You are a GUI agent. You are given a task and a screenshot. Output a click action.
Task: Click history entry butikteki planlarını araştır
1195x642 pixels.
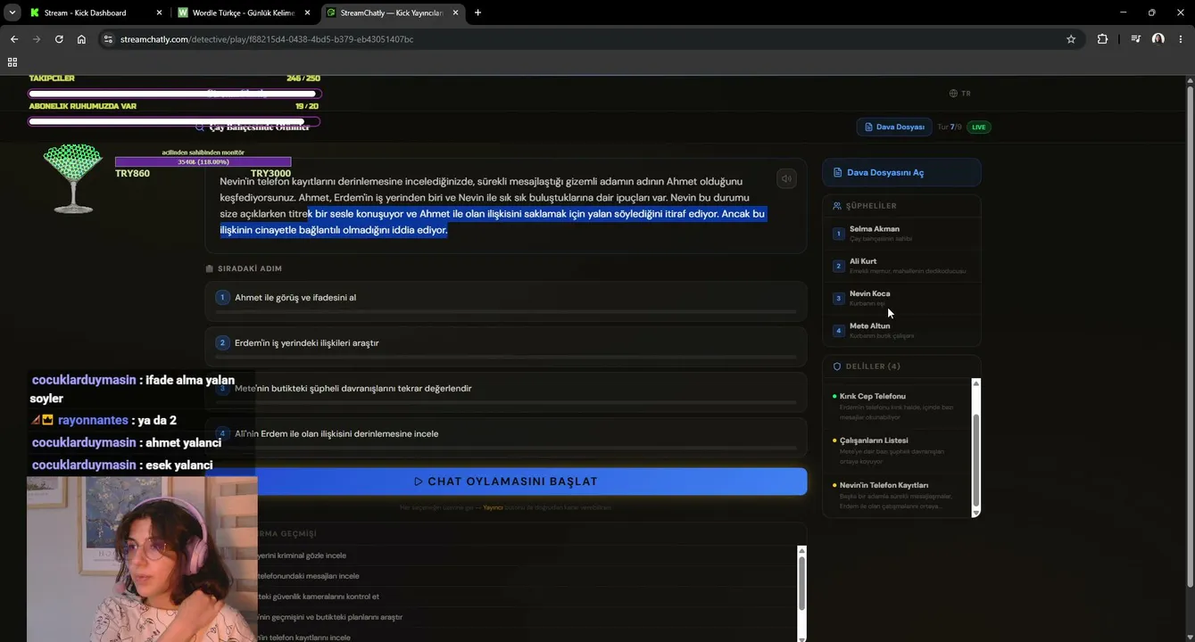tap(329, 617)
